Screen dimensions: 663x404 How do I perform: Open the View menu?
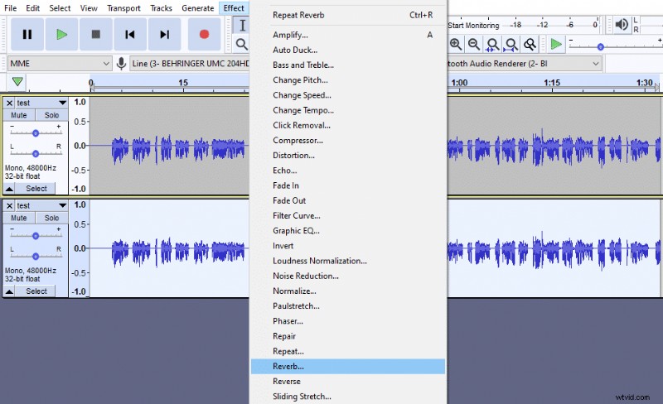click(89, 8)
